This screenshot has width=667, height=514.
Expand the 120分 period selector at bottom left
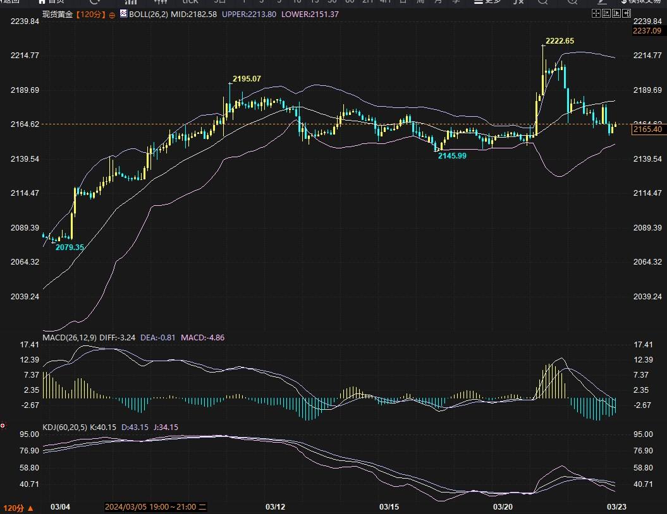(18, 508)
